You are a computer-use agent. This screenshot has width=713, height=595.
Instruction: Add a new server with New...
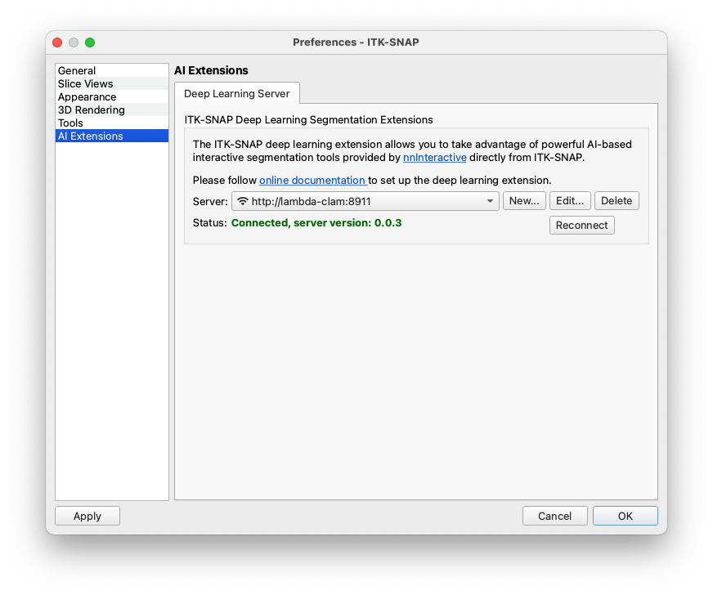[524, 200]
